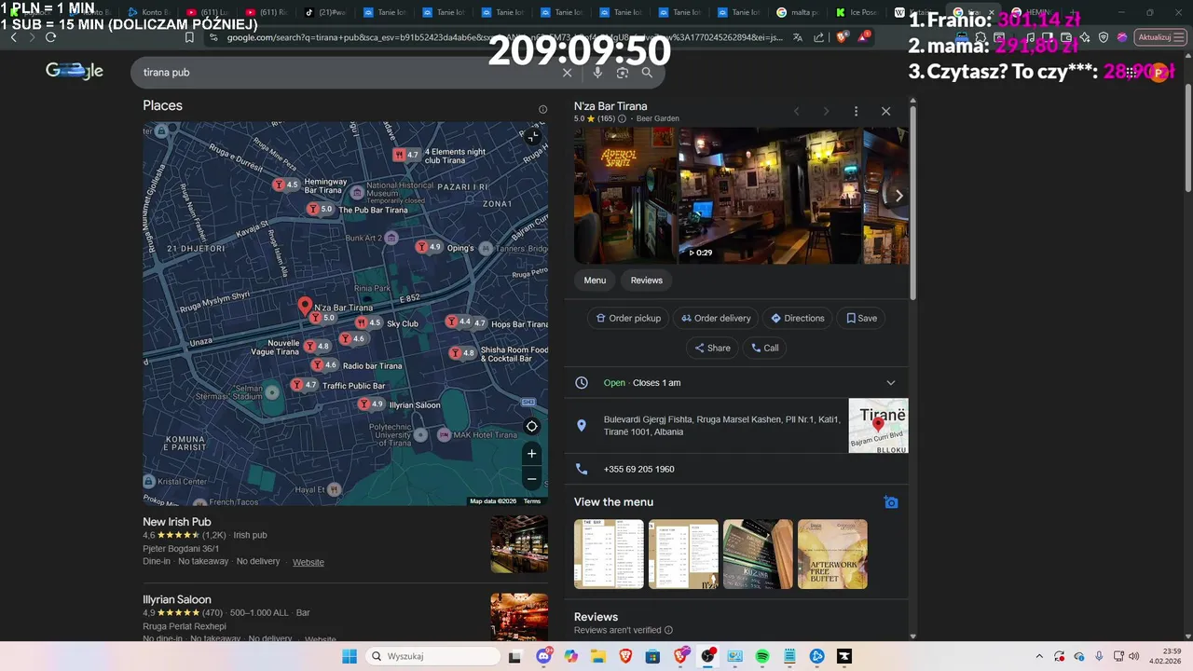Open Google Lens image search icon
This screenshot has height=671, width=1193.
(623, 73)
